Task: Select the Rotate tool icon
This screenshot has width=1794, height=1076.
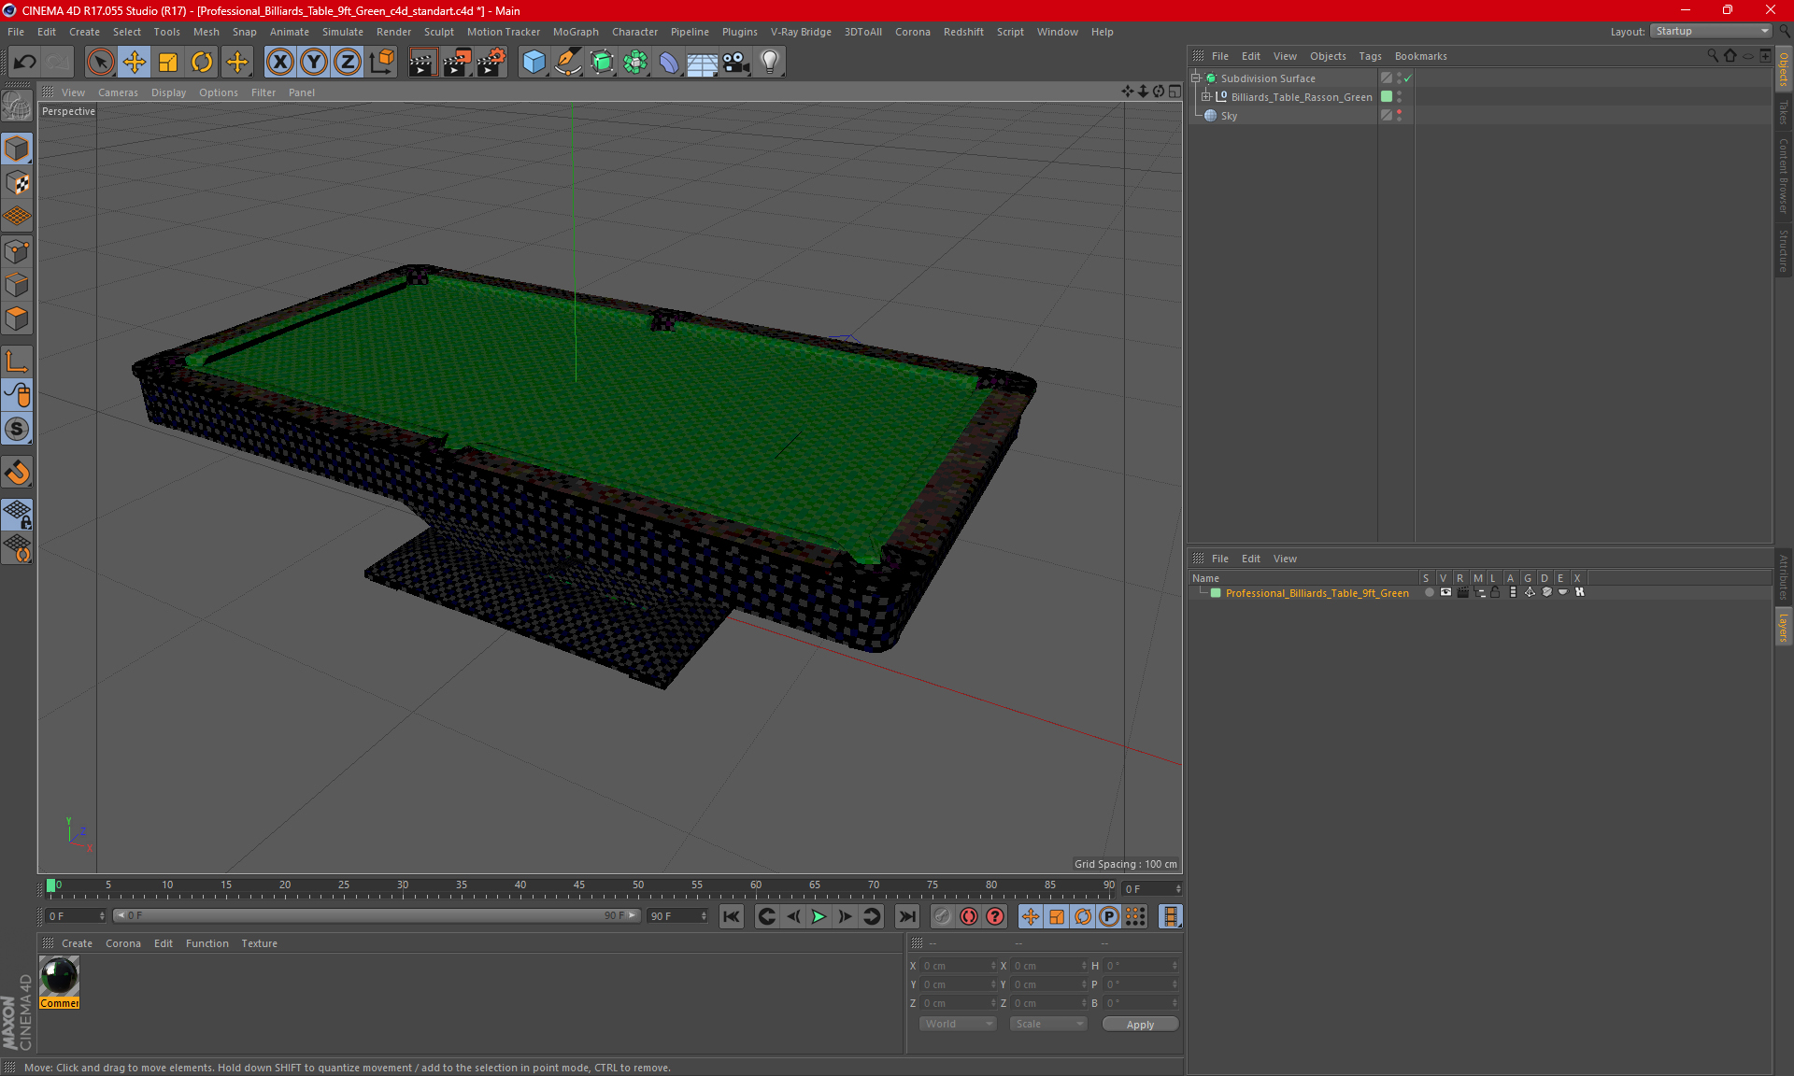Action: coord(202,63)
